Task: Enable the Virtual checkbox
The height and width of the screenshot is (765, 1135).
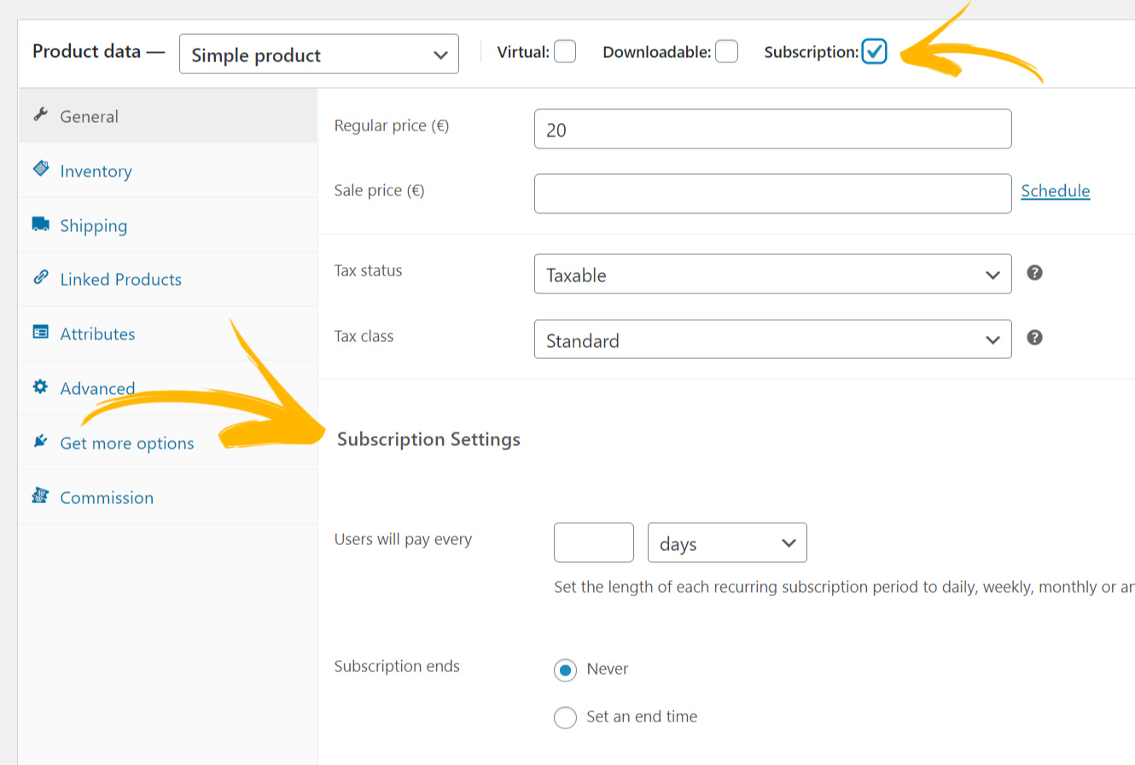Action: tap(565, 52)
